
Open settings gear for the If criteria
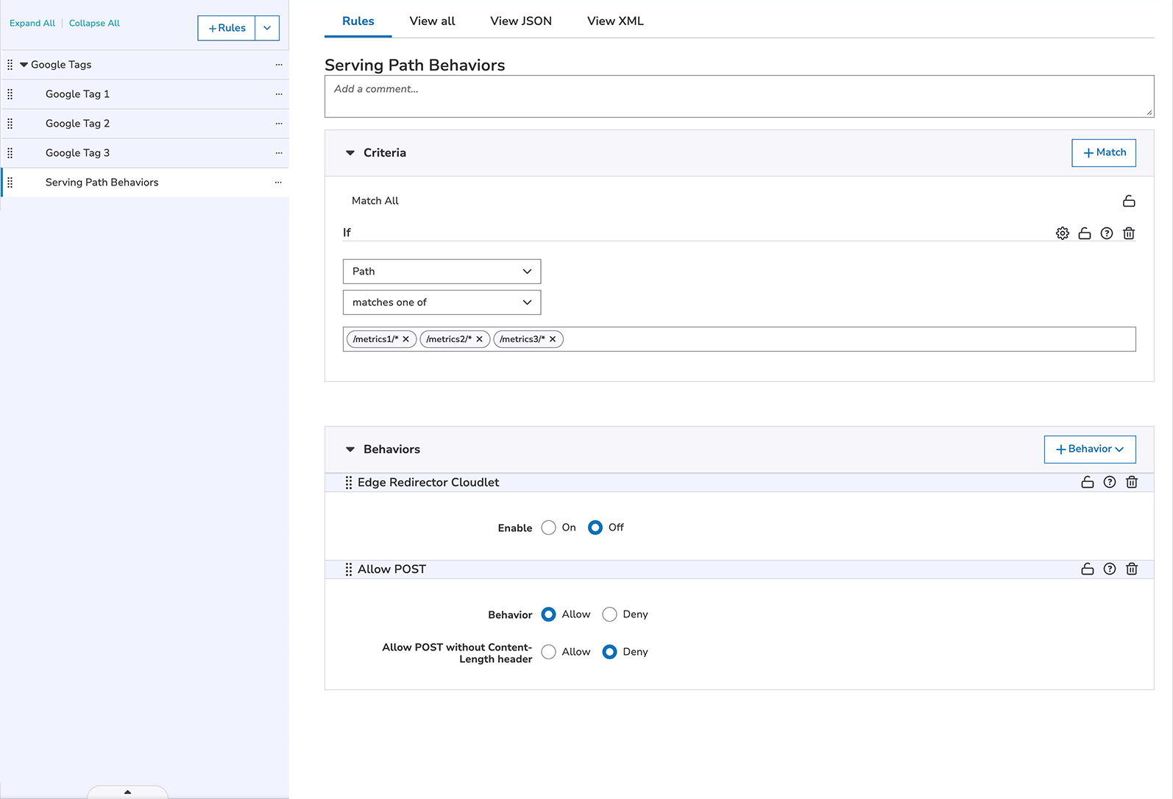coord(1062,233)
